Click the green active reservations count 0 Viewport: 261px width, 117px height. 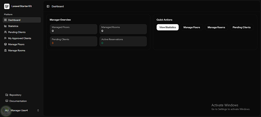click(x=102, y=43)
